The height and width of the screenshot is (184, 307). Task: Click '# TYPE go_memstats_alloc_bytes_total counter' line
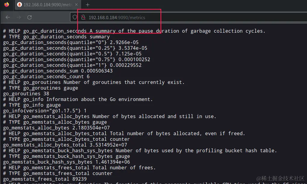pyautogui.click(x=66, y=139)
